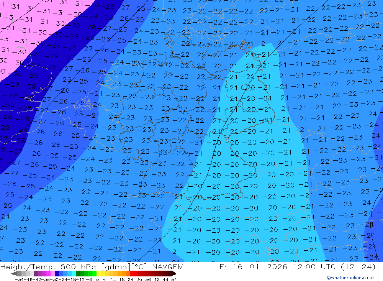Pick the bright red legend swatch above 24
Image resolution: width=383 pixels, height=281 pixels.
pos(132,273)
